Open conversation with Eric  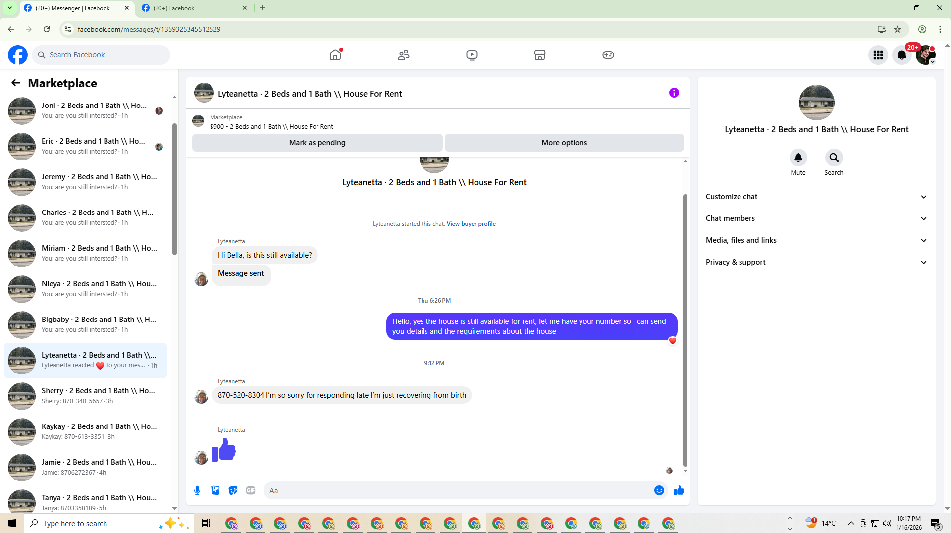(85, 146)
